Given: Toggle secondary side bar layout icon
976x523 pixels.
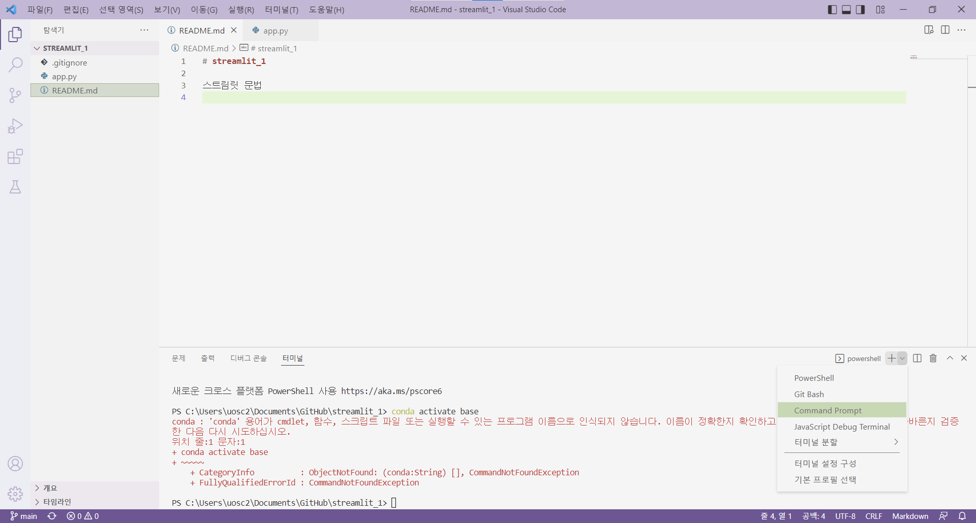Looking at the screenshot, I should pos(860,10).
